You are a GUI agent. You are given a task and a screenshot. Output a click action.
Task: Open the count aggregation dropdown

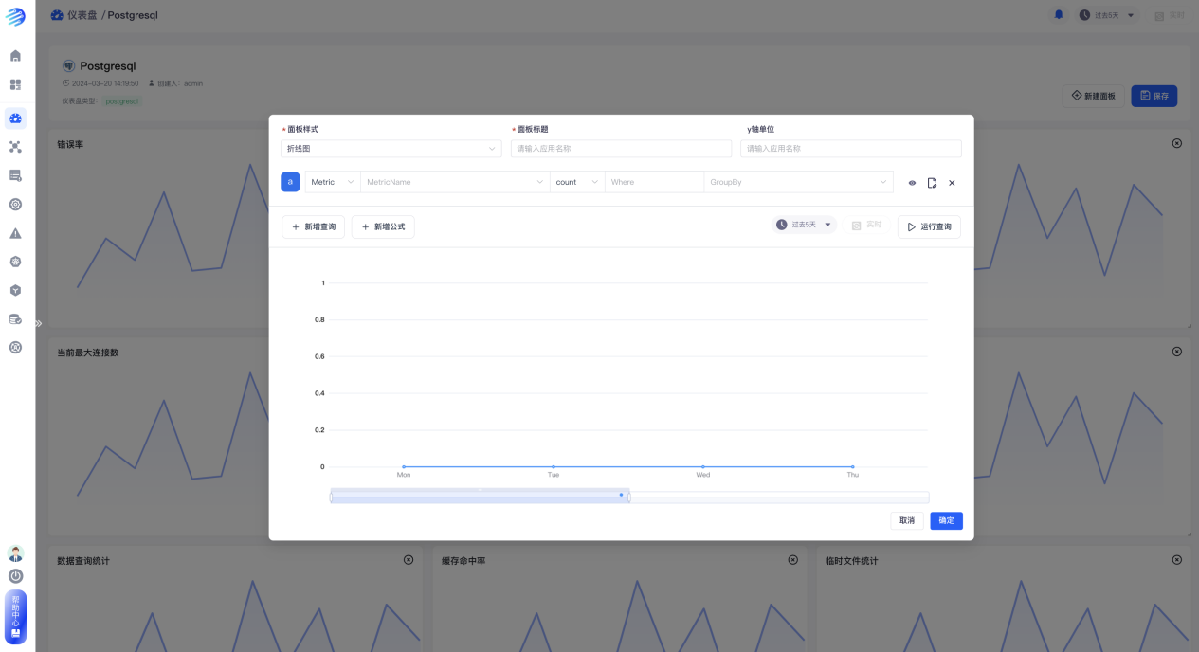(576, 182)
